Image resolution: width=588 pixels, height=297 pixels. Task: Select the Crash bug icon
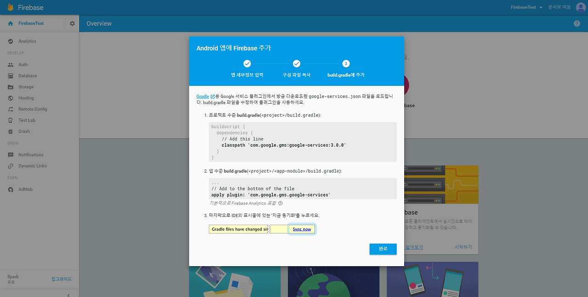click(10, 131)
